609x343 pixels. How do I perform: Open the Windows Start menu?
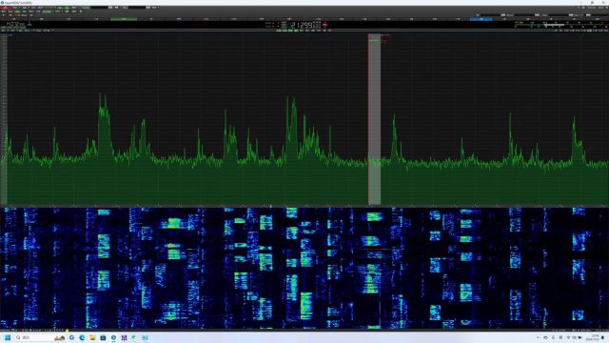(x=8, y=337)
